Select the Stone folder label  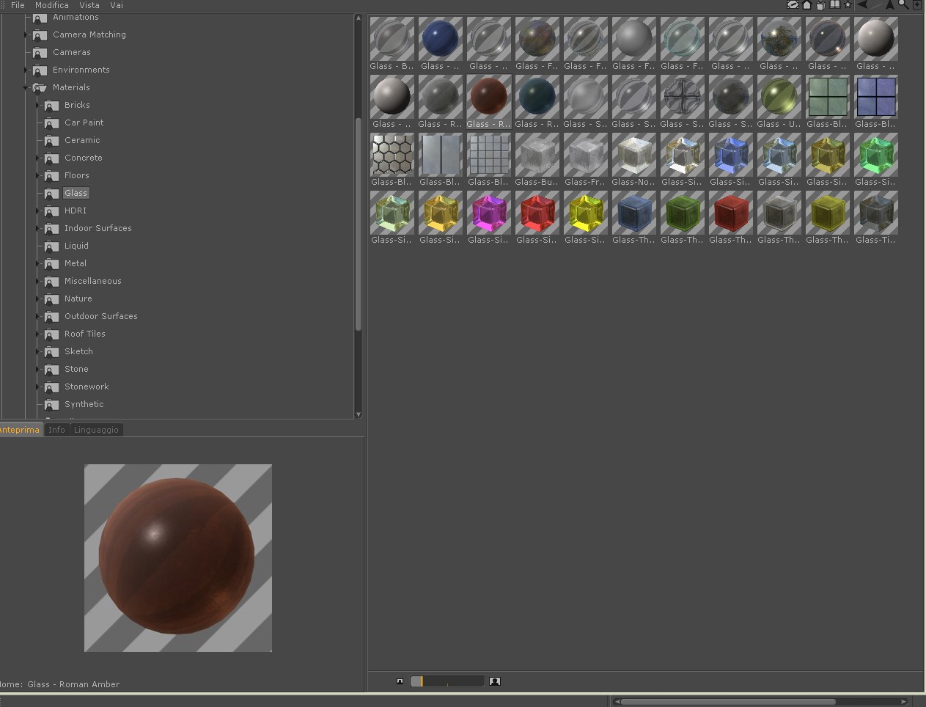76,369
